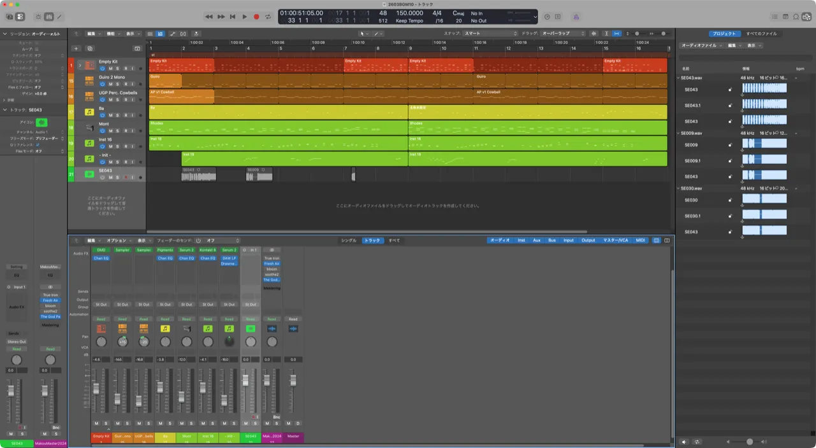816x448 pixels.
Task: Open the ドラッグ drag mode dropdown
Action: 563,33
